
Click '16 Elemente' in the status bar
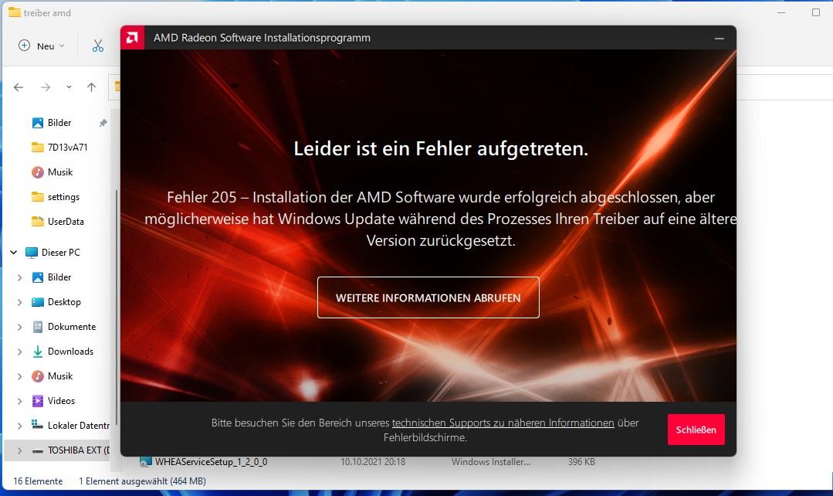pyautogui.click(x=38, y=481)
